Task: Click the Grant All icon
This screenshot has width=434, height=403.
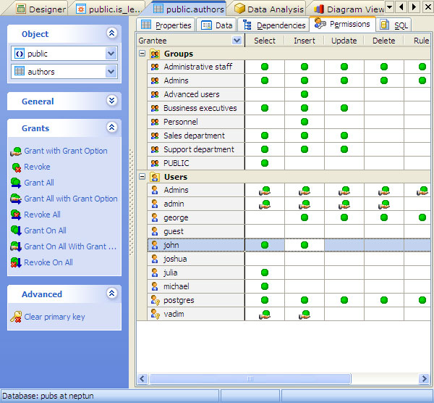Action: click(16, 183)
